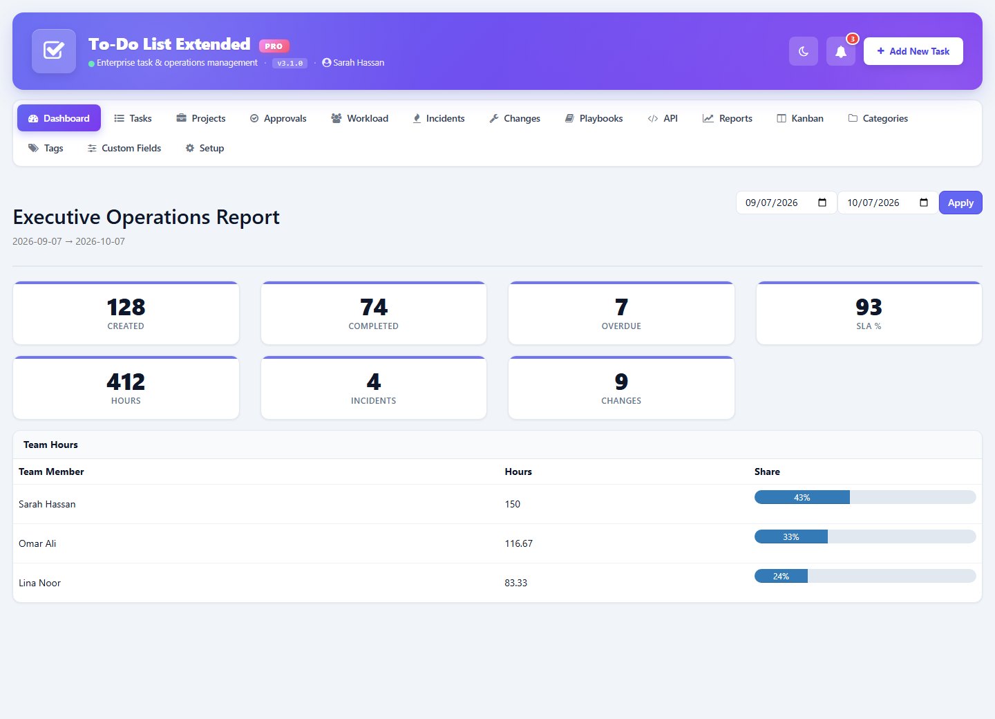The width and height of the screenshot is (995, 719).
Task: Click the 128 Created stat card
Action: pyautogui.click(x=126, y=313)
